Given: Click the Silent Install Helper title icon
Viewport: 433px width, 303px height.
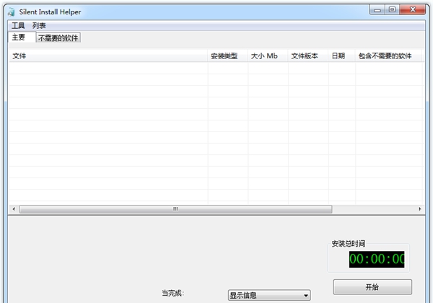Looking at the screenshot, I should point(12,12).
